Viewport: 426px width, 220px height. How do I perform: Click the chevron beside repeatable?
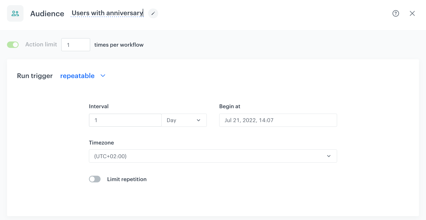pyautogui.click(x=103, y=76)
